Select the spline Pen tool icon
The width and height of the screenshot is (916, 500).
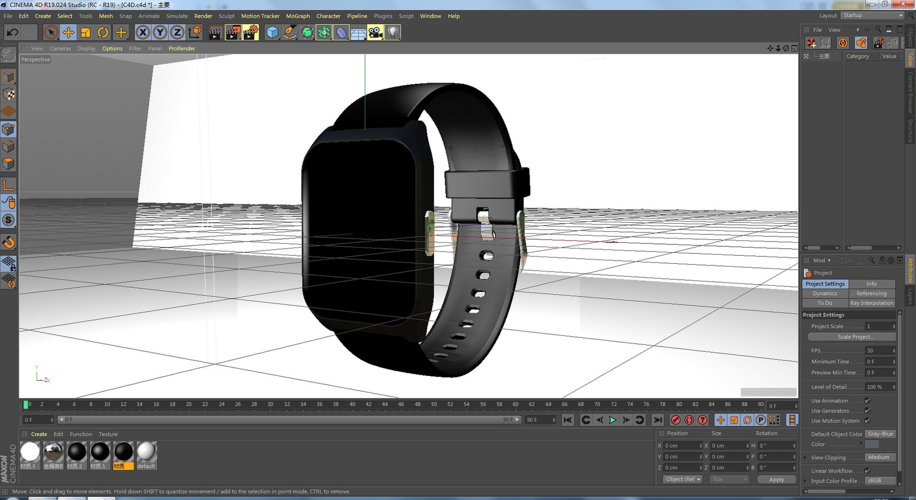[x=290, y=32]
